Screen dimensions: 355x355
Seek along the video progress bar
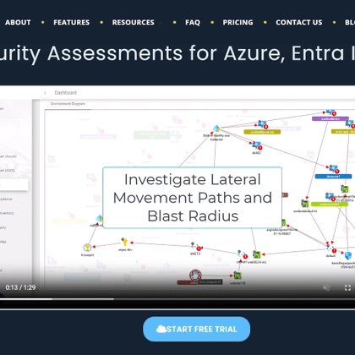pos(177,299)
